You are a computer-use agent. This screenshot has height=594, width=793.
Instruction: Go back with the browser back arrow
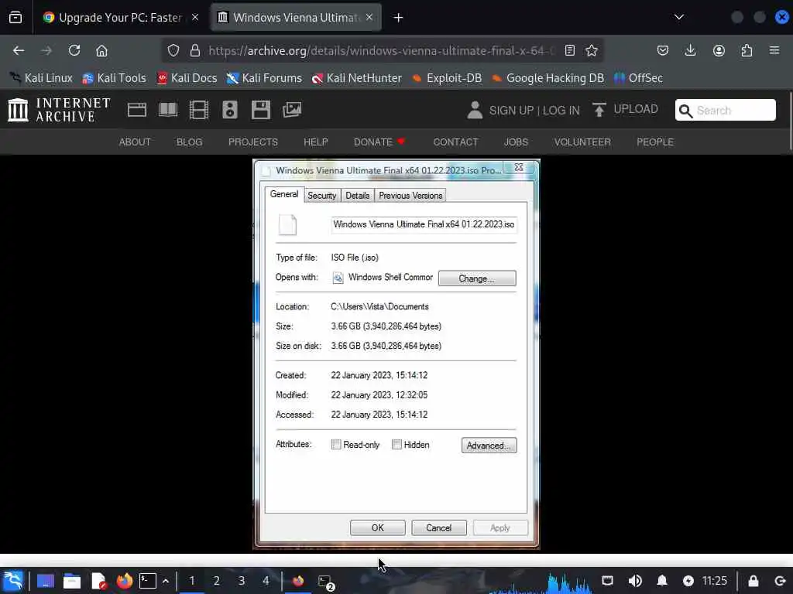(19, 50)
